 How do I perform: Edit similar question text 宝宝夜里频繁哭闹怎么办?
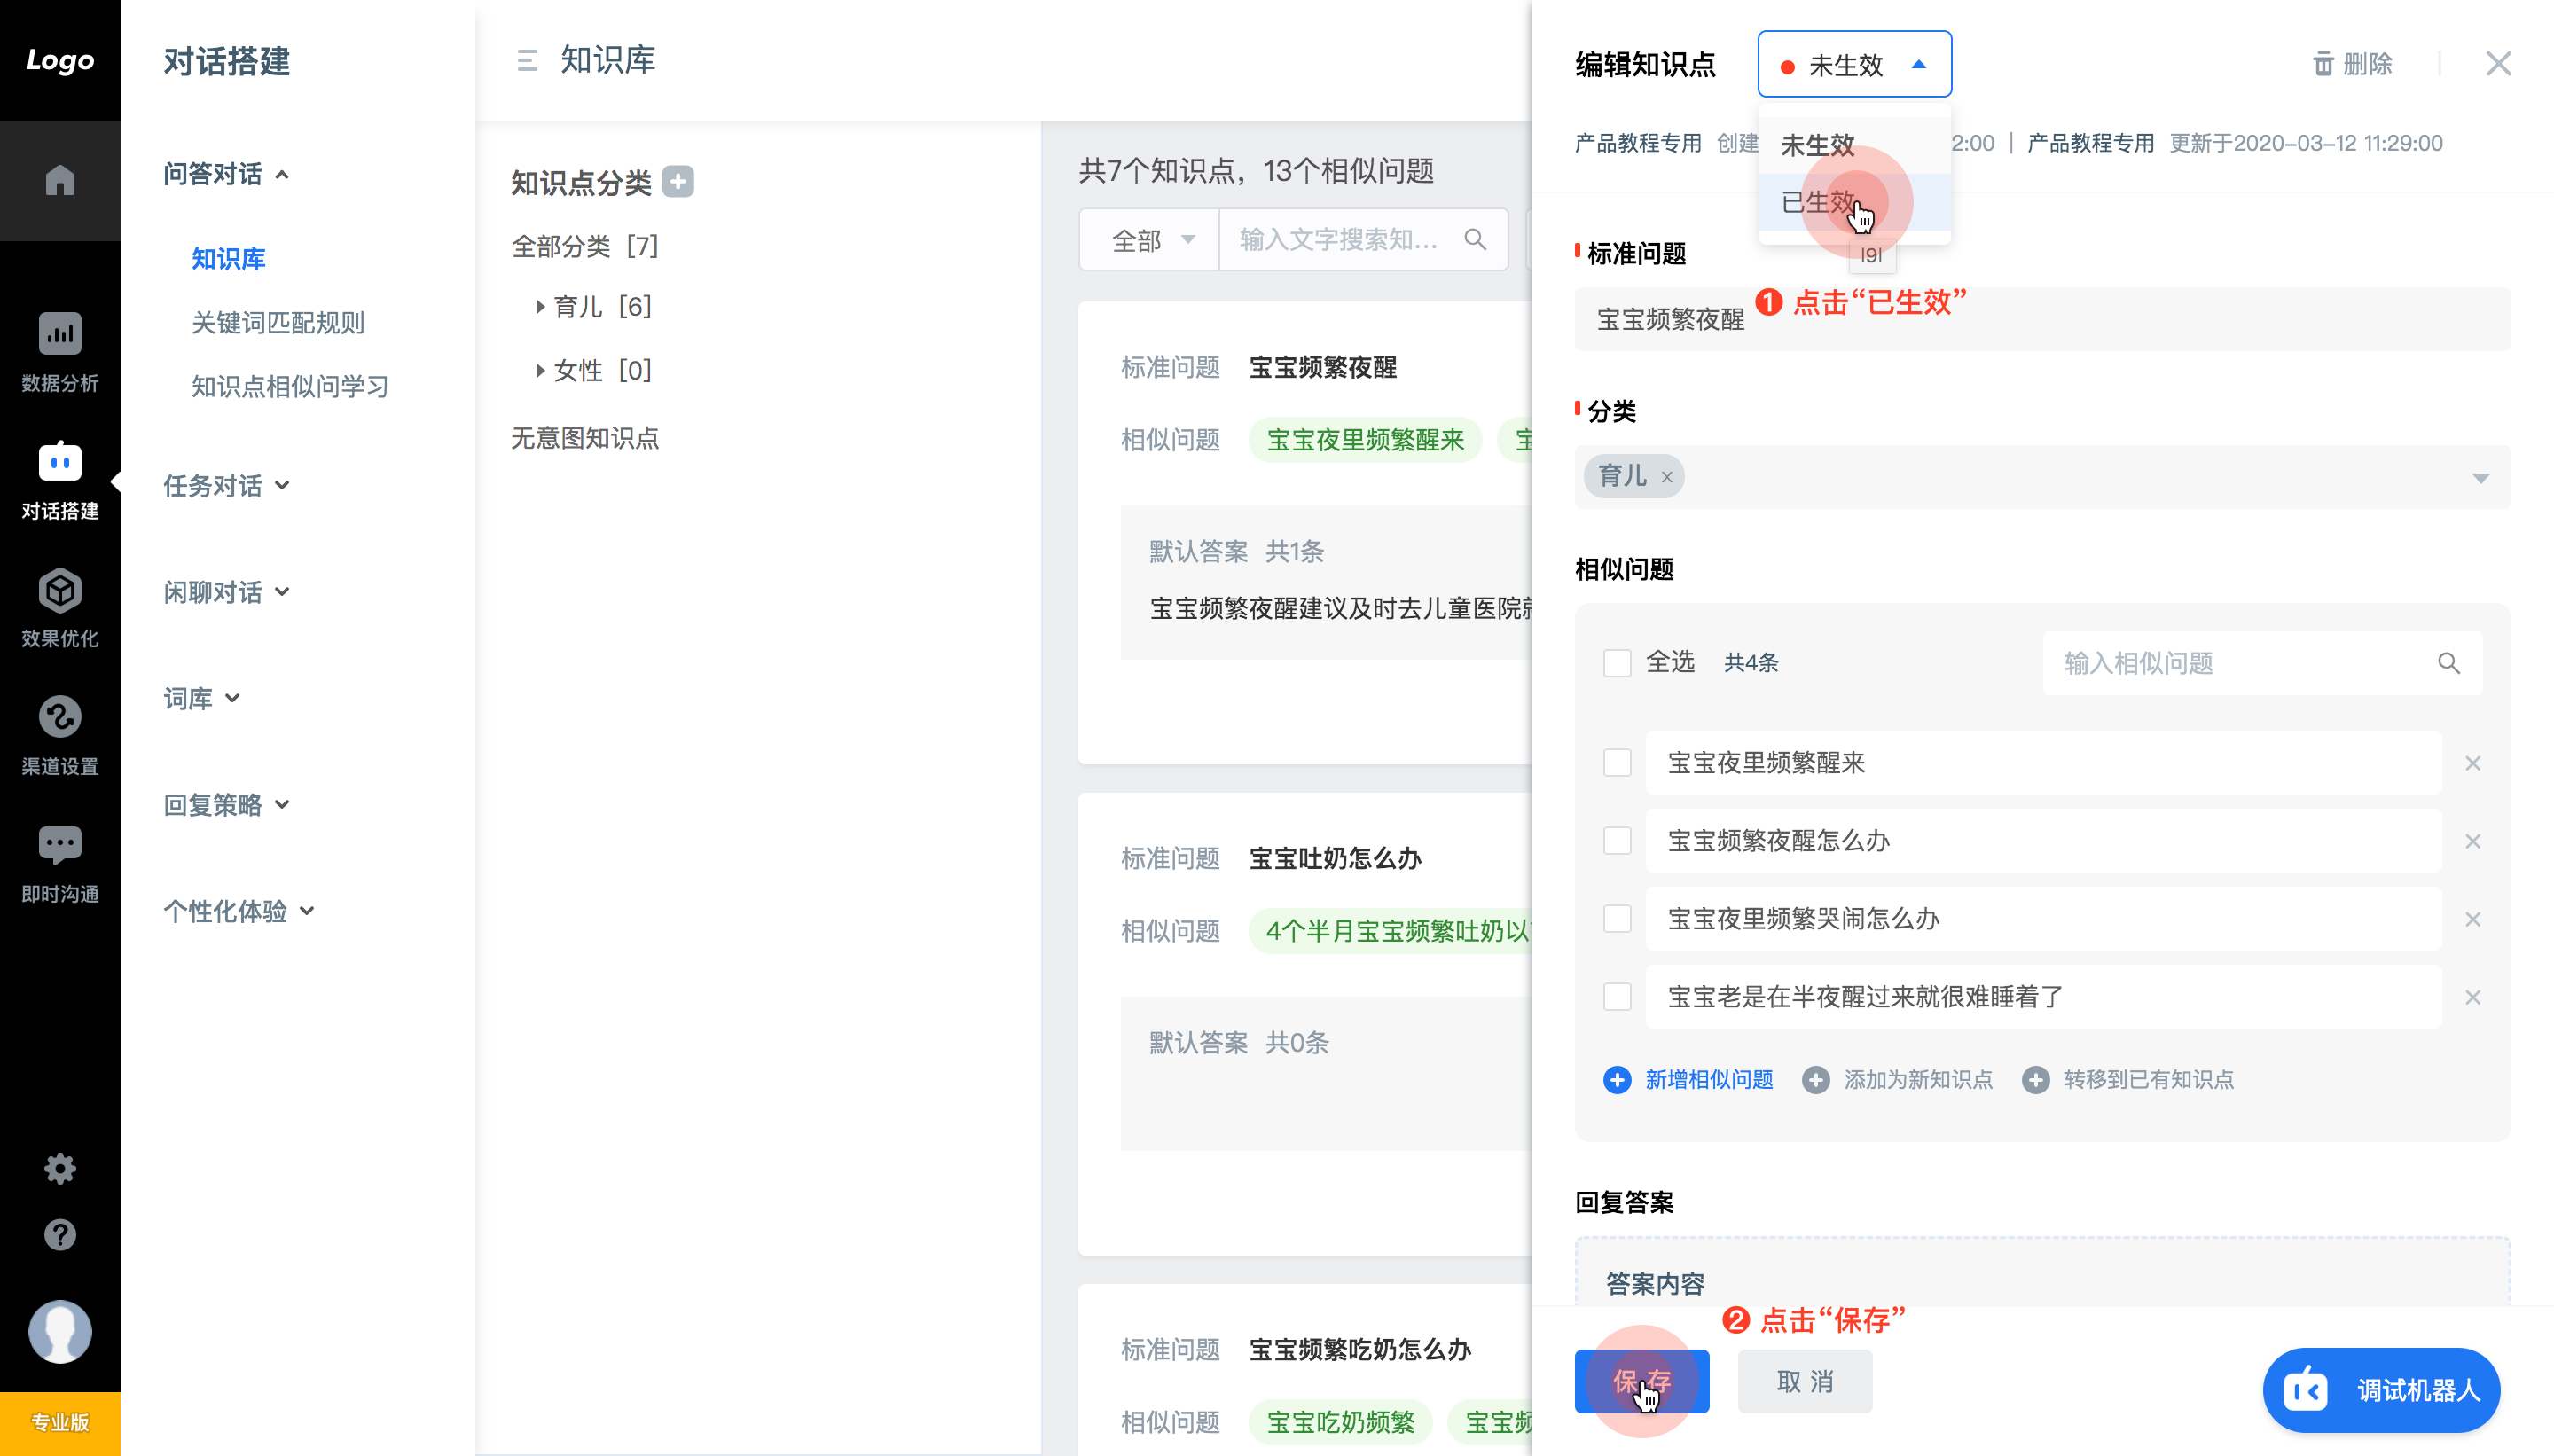pos(2043,919)
